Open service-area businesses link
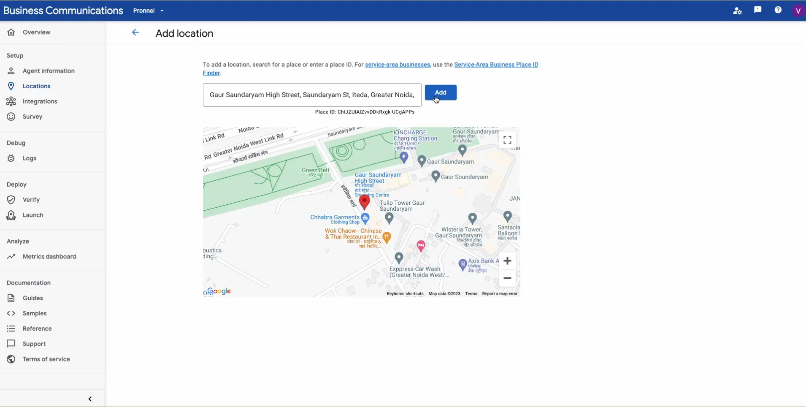The height and width of the screenshot is (407, 806). (398, 65)
